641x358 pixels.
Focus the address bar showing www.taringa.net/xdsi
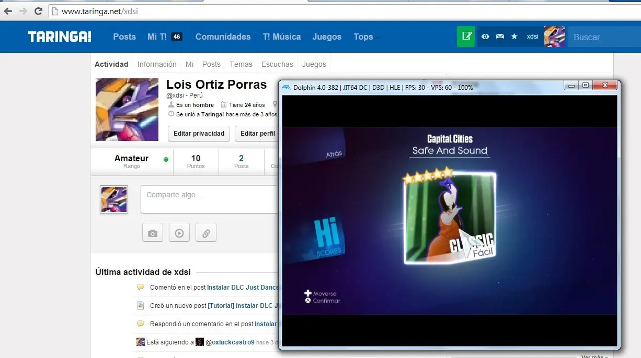pos(345,11)
